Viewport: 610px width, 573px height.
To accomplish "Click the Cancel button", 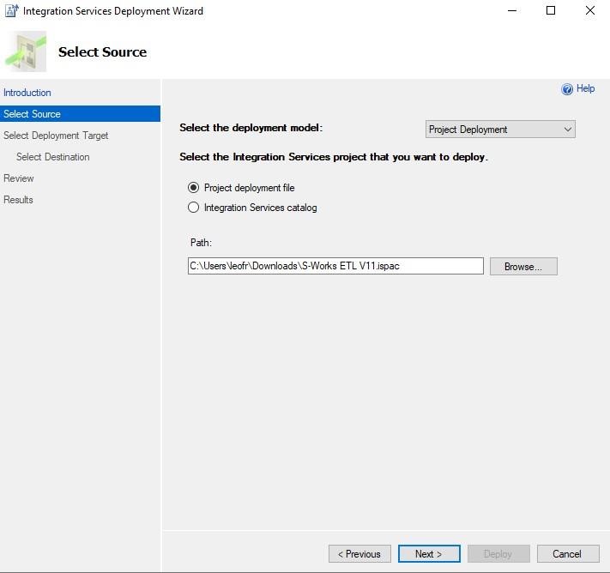I will click(x=568, y=553).
